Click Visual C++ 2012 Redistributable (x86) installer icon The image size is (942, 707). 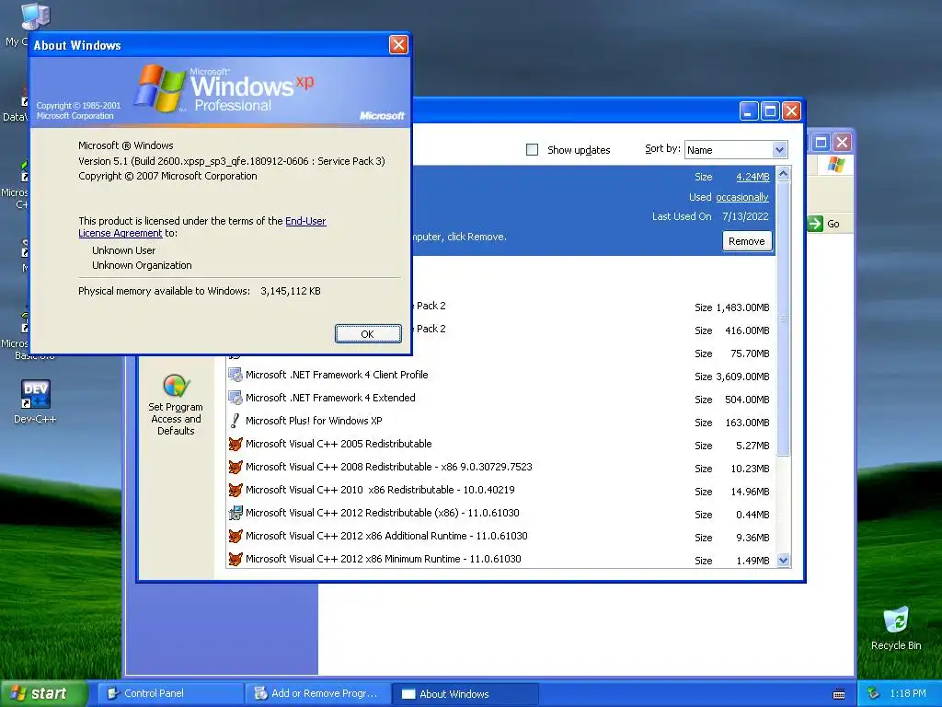[x=235, y=513]
